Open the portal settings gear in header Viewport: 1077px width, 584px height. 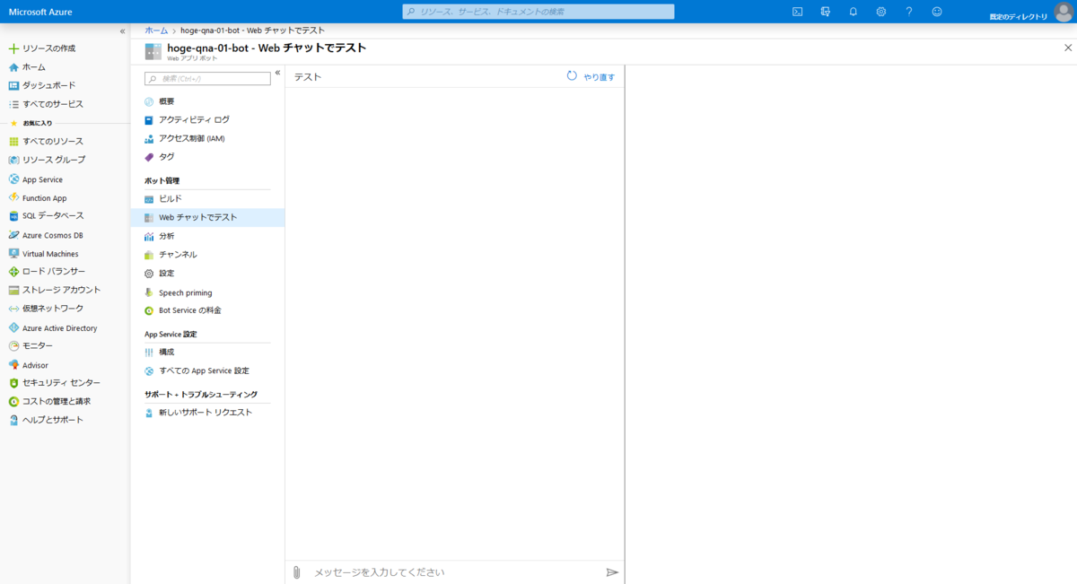(881, 12)
